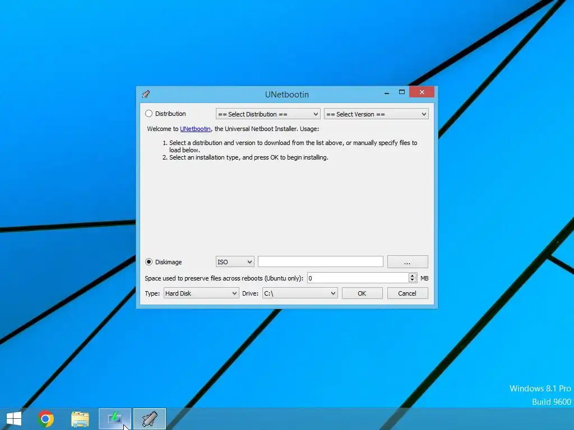Screen dimensions: 574x430
Task: Open the Windows Start button
Action: click(x=14, y=419)
